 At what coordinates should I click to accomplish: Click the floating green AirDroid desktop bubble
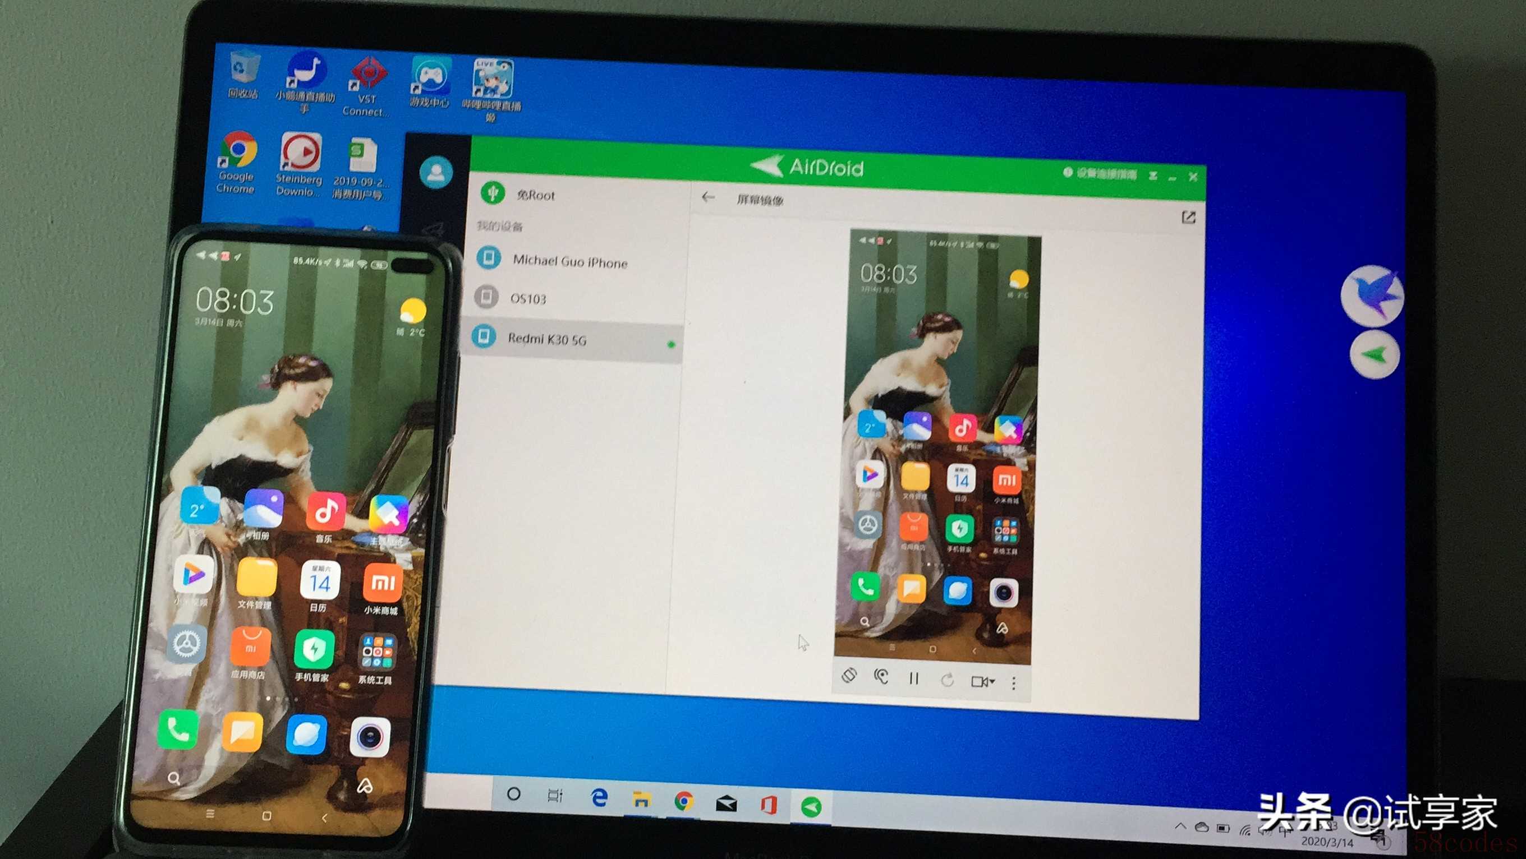pyautogui.click(x=1375, y=354)
